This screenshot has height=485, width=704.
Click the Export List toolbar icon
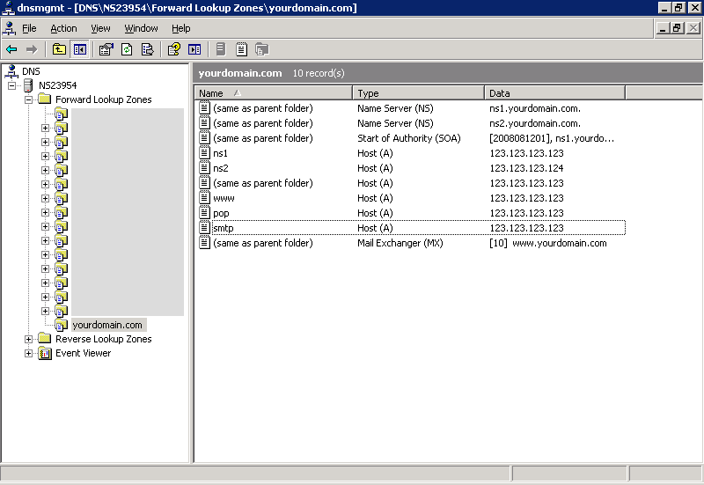point(147,49)
